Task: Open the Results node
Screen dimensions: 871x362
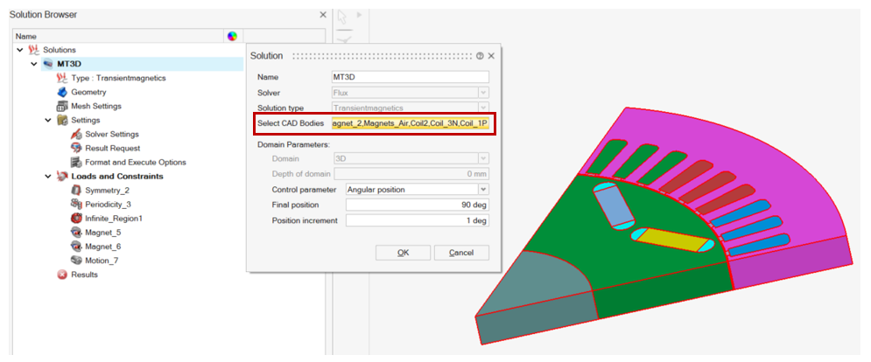Action: click(x=85, y=274)
